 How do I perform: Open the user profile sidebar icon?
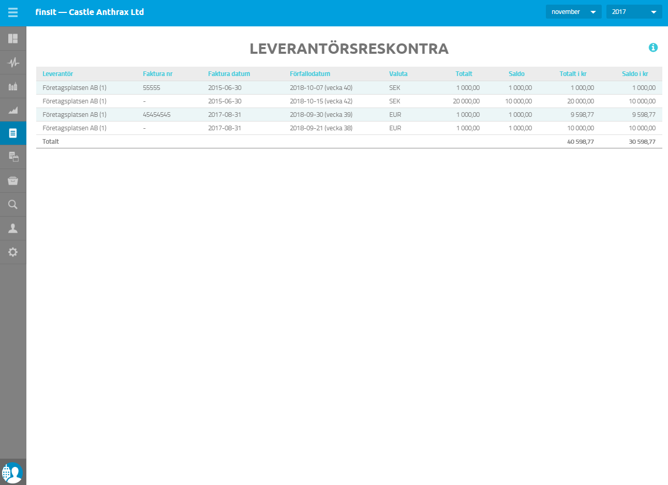tap(13, 229)
